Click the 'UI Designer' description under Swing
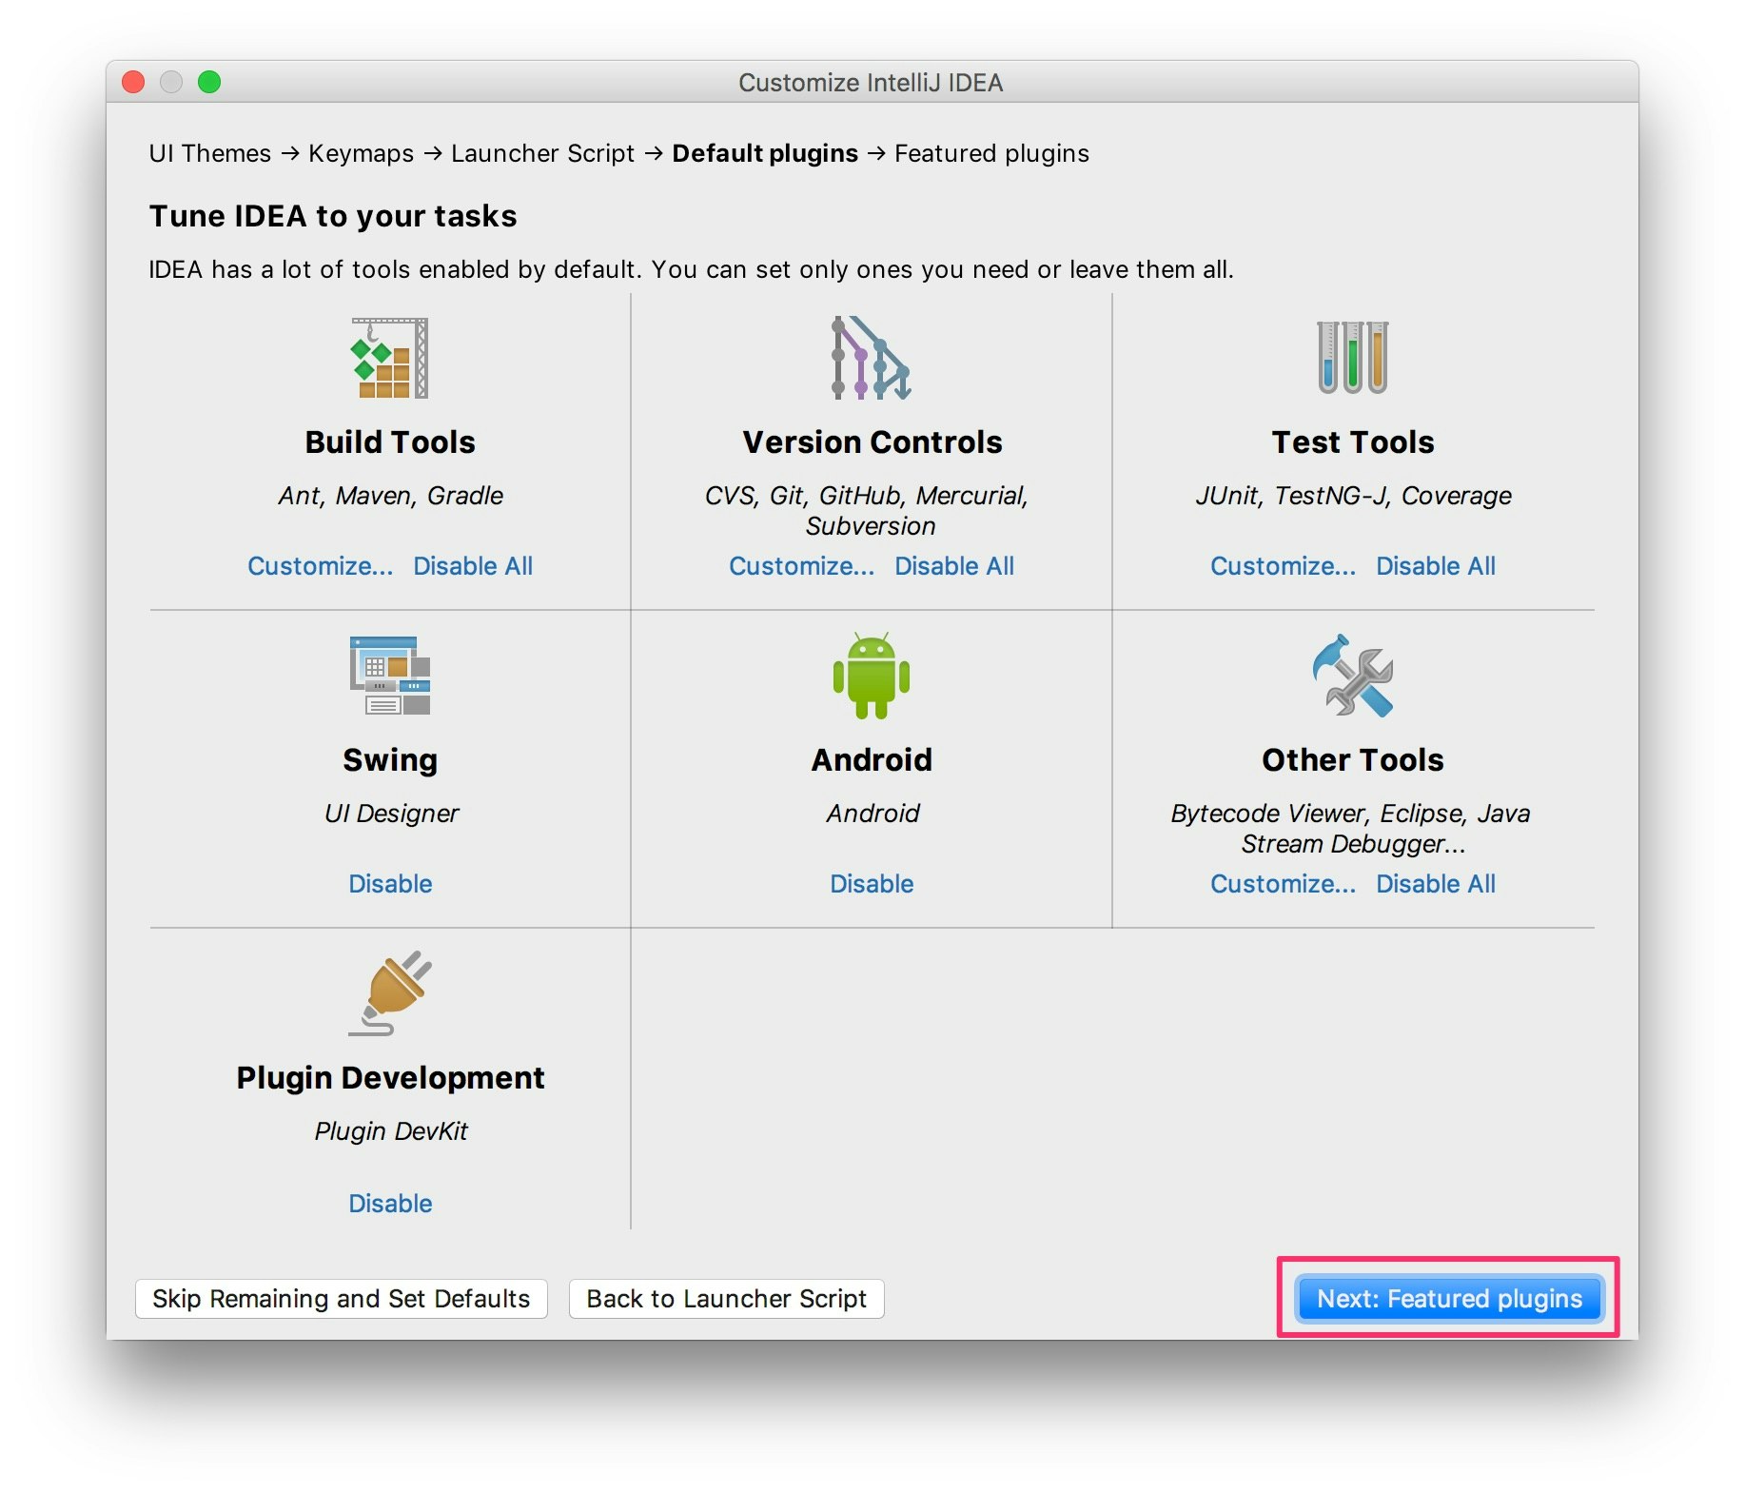1745x1492 pixels. (391, 814)
